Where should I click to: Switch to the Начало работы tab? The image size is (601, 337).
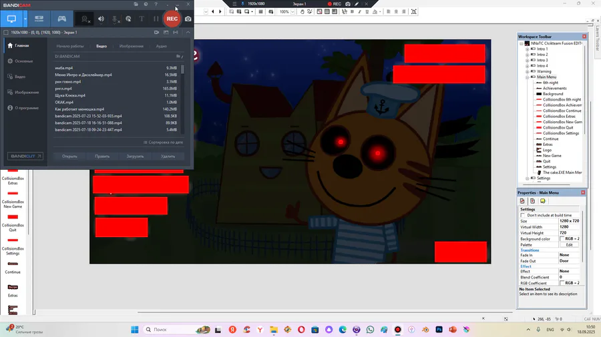[69, 46]
